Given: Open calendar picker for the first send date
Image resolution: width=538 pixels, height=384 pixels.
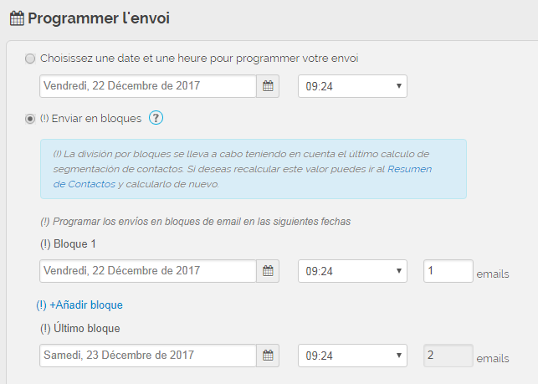Looking at the screenshot, I should (268, 86).
